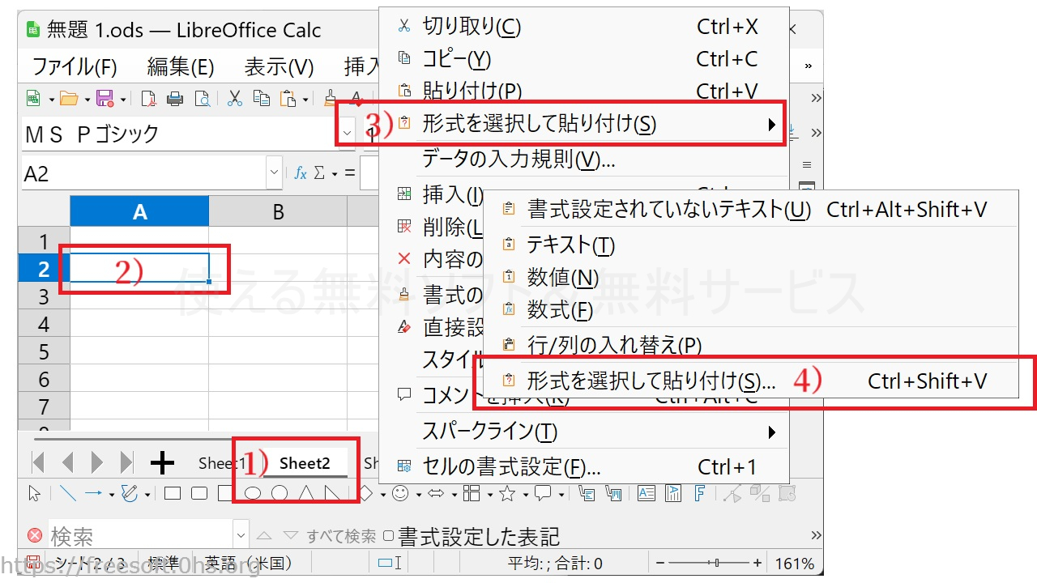1037x583 pixels.
Task: Select the smiley symbol shapes tool
Action: 399,493
